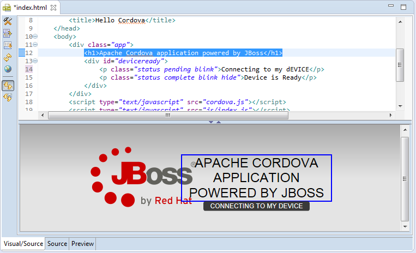Image resolution: width=416 pixels, height=253 pixels.
Task: Click the yellow arrows Refresh icon
Action: pyautogui.click(x=8, y=57)
